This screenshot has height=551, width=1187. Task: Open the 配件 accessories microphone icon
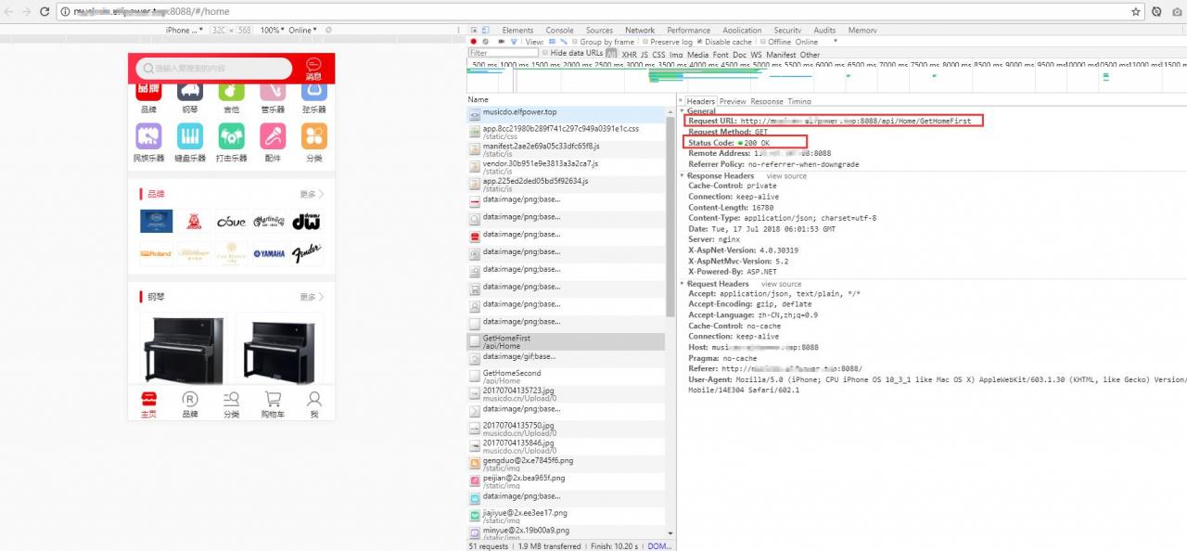[273, 136]
